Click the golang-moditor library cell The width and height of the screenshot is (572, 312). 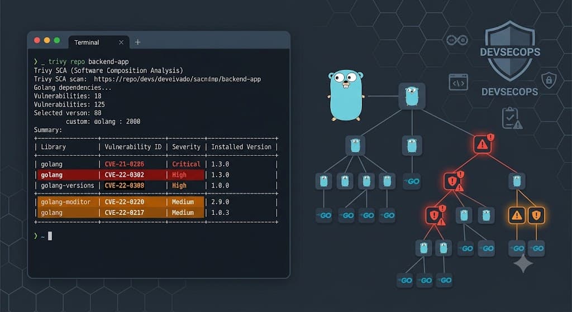[x=66, y=202]
